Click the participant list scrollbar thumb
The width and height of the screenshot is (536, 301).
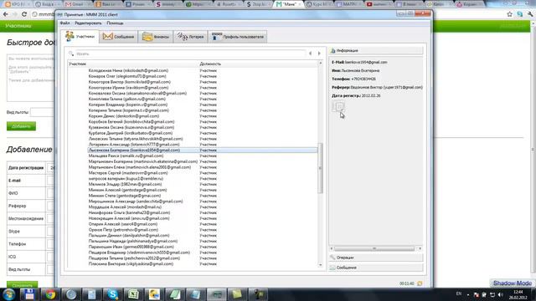(x=320, y=168)
